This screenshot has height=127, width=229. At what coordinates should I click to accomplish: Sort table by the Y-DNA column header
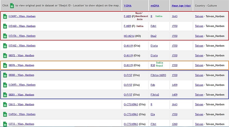pyautogui.click(x=127, y=6)
